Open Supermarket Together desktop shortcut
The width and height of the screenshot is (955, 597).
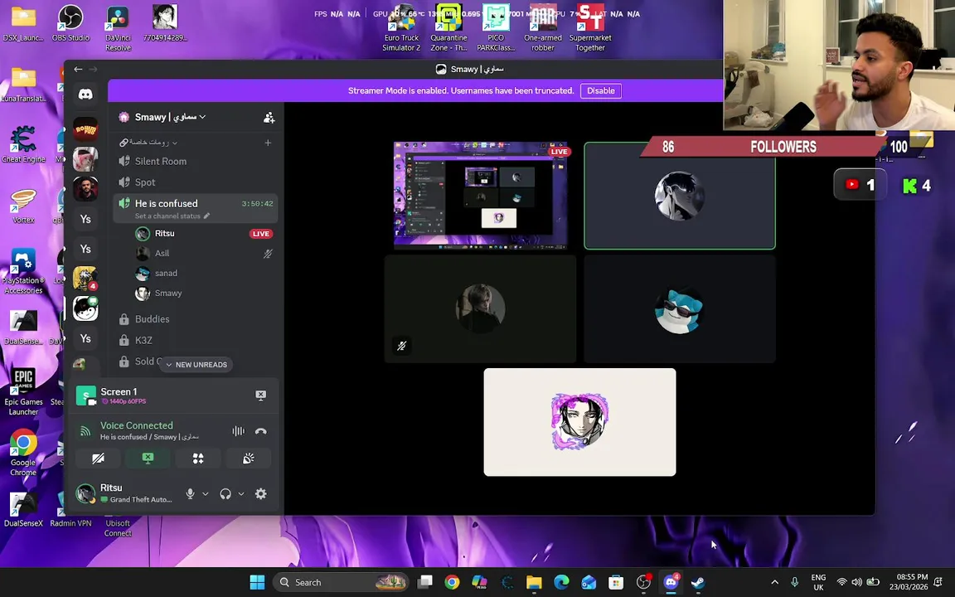(590, 28)
